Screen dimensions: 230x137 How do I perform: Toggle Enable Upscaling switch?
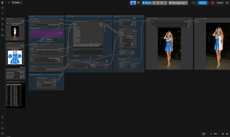point(22,77)
